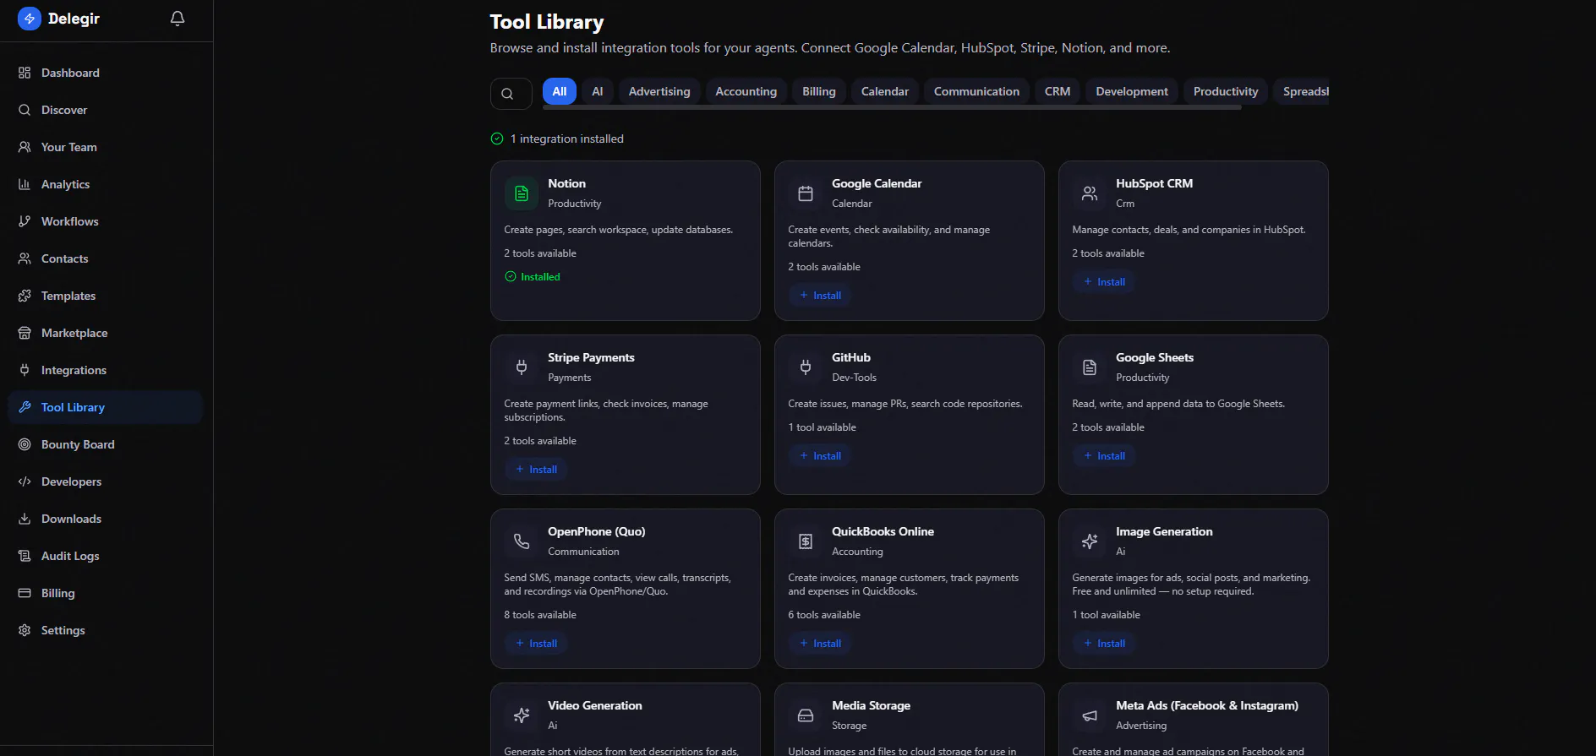Filter tools by Development category
The image size is (1596, 756).
[x=1132, y=91]
